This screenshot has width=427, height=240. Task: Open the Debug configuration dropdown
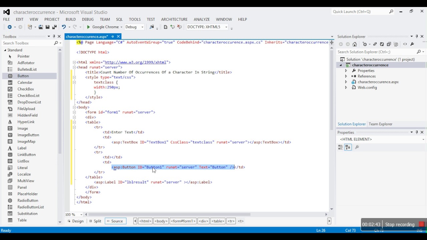[x=142, y=27]
